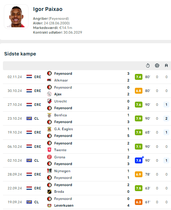171x210 pixels.
Task: Open Igor Paixao's profile photo
Action: [x=16, y=16]
